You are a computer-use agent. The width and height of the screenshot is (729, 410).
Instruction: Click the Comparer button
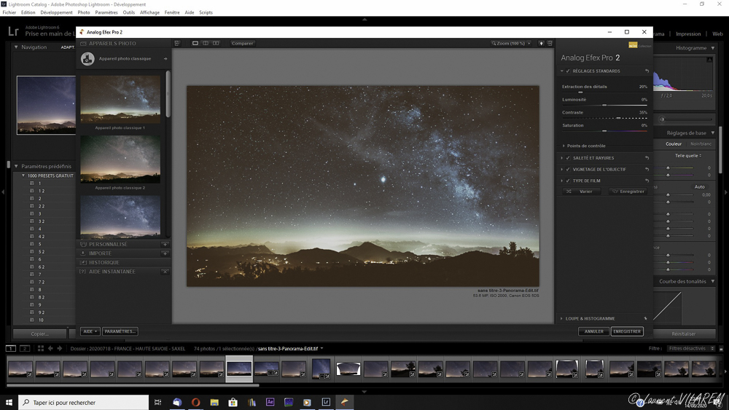(x=242, y=44)
